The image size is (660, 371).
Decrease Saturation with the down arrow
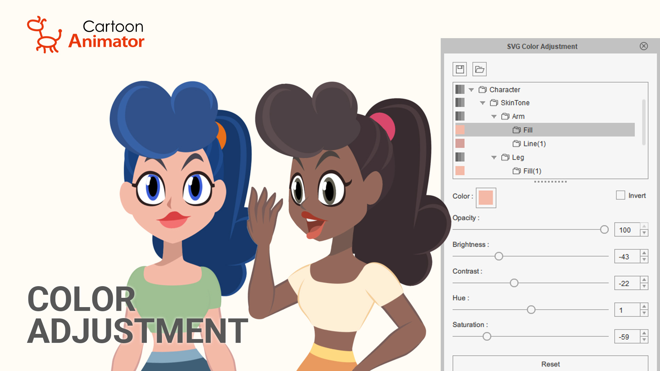click(644, 340)
